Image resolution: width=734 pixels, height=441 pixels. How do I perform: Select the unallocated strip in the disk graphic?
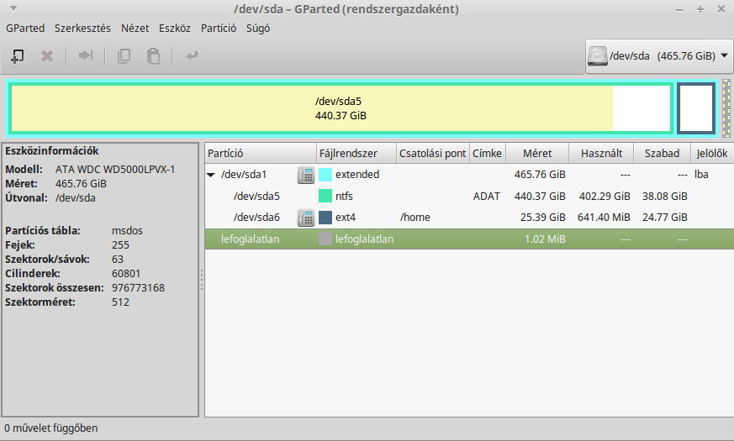point(726,108)
